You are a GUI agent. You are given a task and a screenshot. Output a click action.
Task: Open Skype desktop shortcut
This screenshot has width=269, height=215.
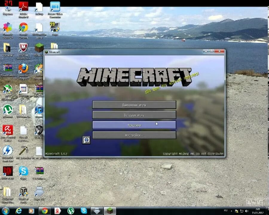(x=24, y=173)
